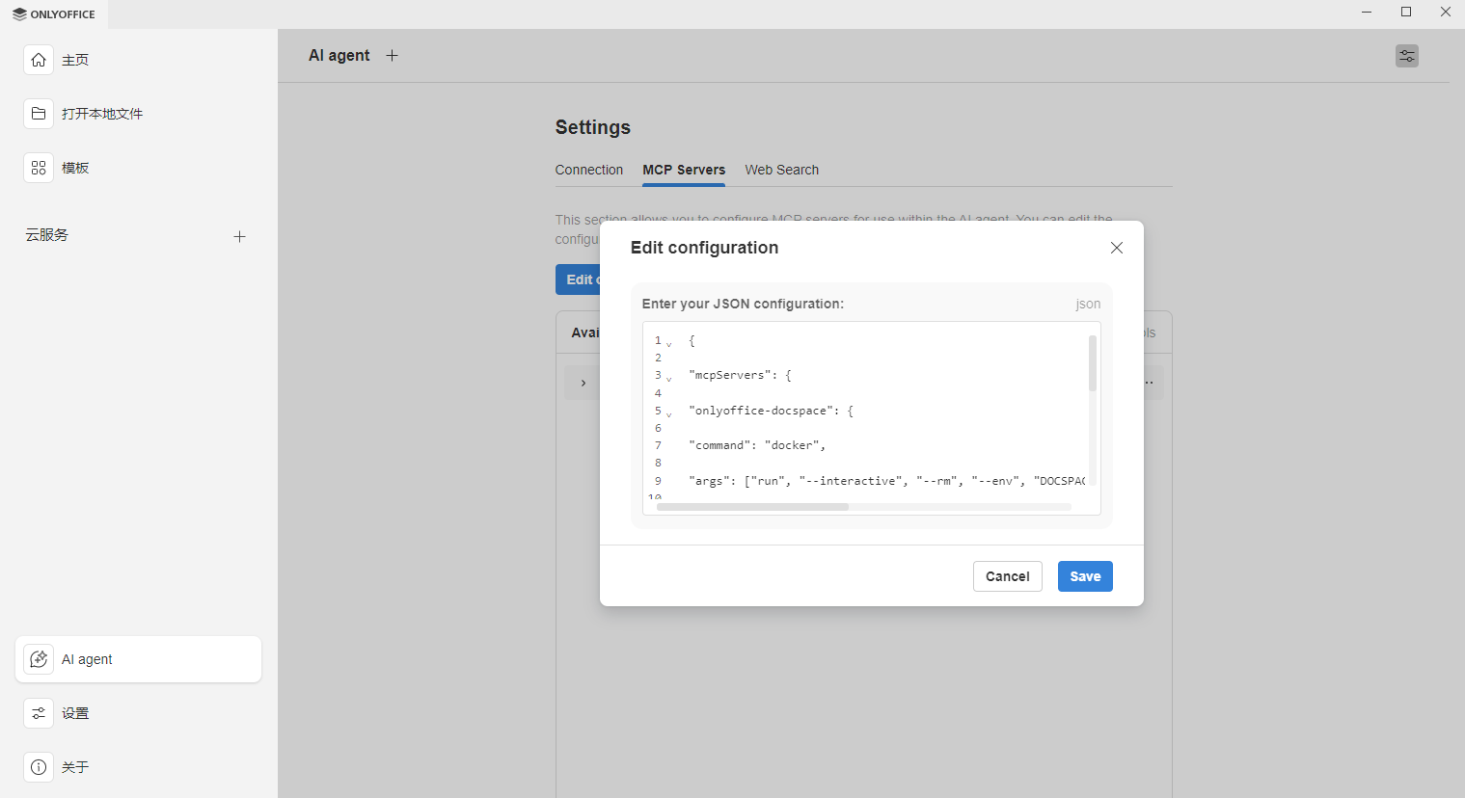This screenshot has width=1465, height=798.
Task: Click the editor horizontal scrollbar
Action: click(752, 507)
